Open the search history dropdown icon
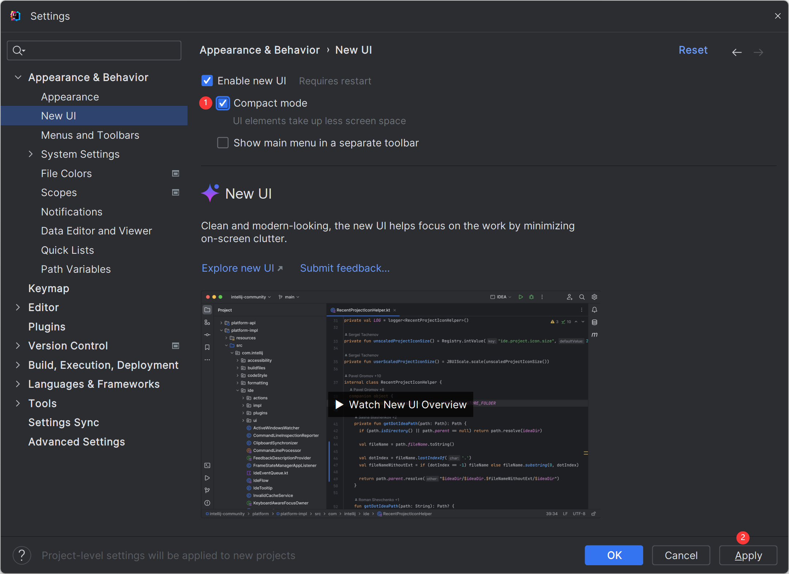Image resolution: width=789 pixels, height=574 pixels. coord(19,50)
